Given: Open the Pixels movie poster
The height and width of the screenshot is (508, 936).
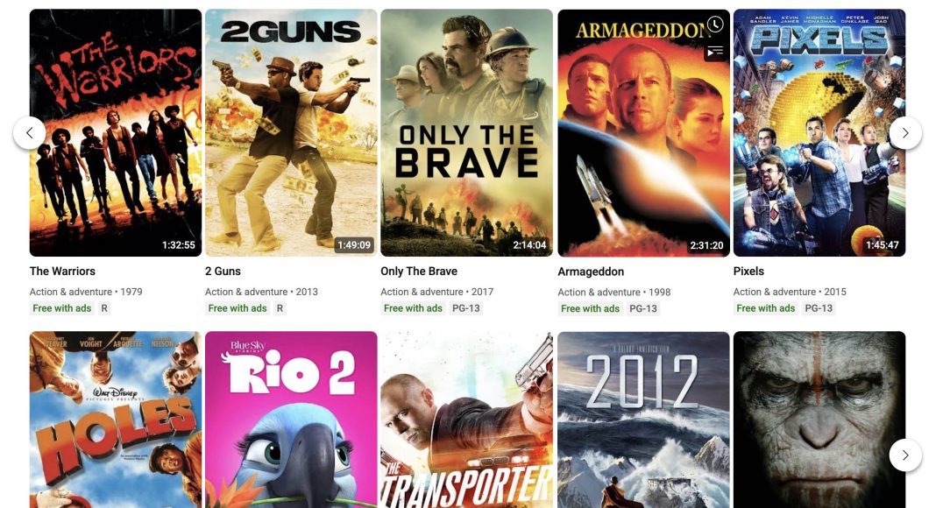Looking at the screenshot, I should (x=819, y=133).
